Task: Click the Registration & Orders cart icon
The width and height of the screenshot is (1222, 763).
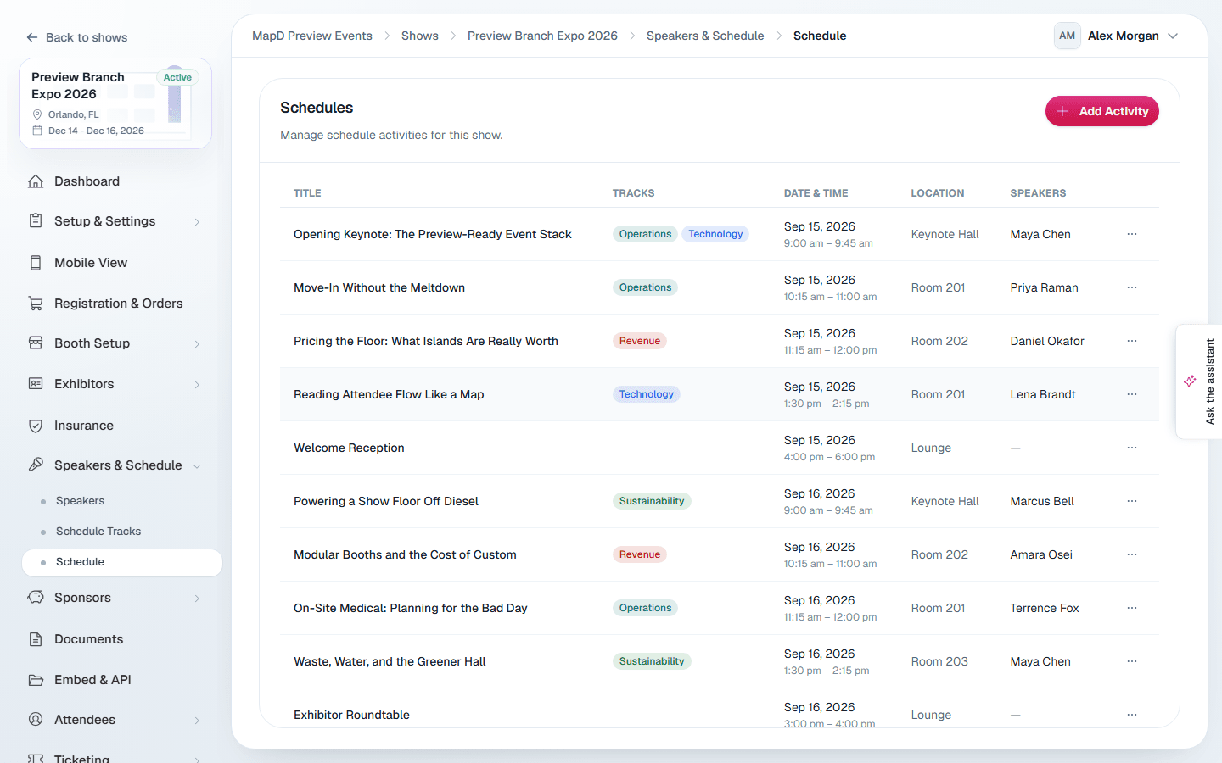Action: [x=36, y=304]
